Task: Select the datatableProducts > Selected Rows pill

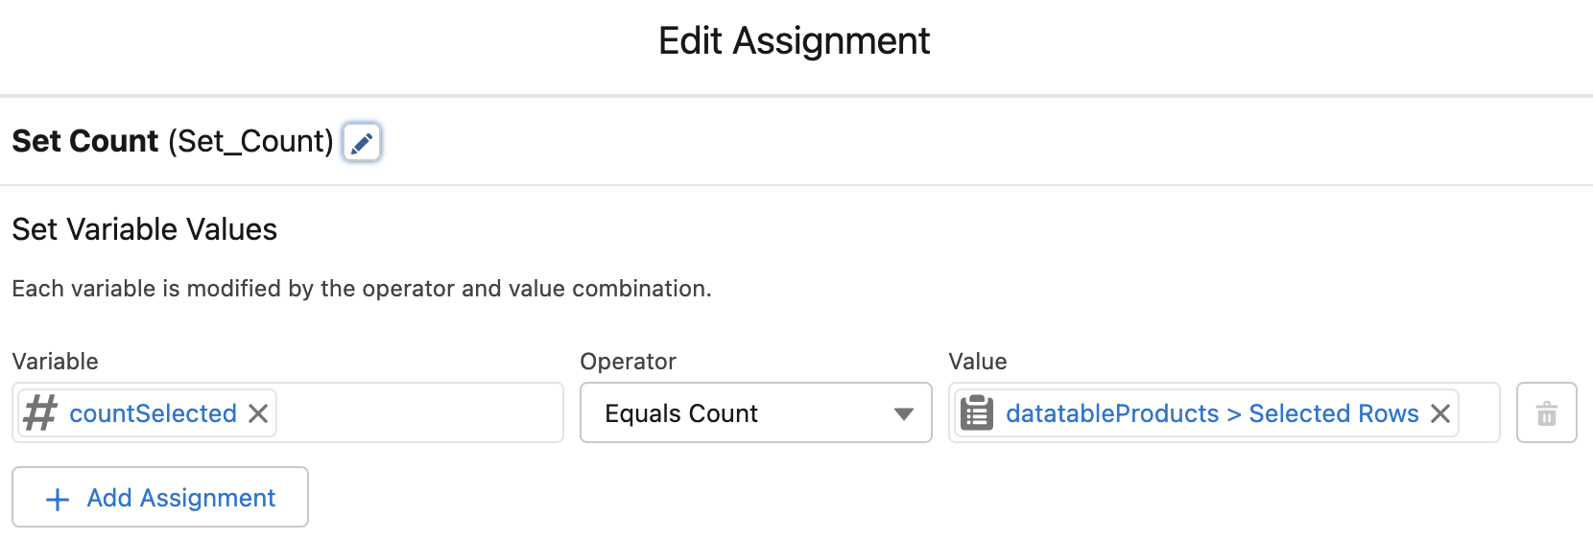Action: (1211, 413)
